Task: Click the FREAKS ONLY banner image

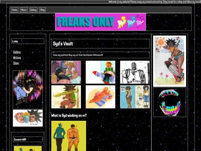Action: pyautogui.click(x=100, y=22)
